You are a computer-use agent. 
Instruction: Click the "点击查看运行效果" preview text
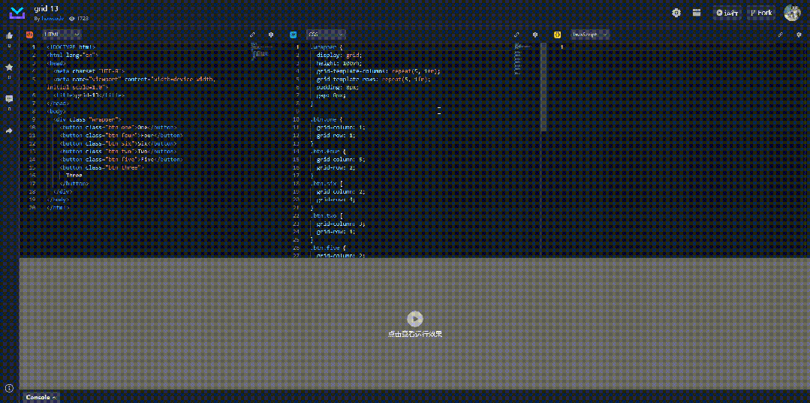(x=415, y=334)
